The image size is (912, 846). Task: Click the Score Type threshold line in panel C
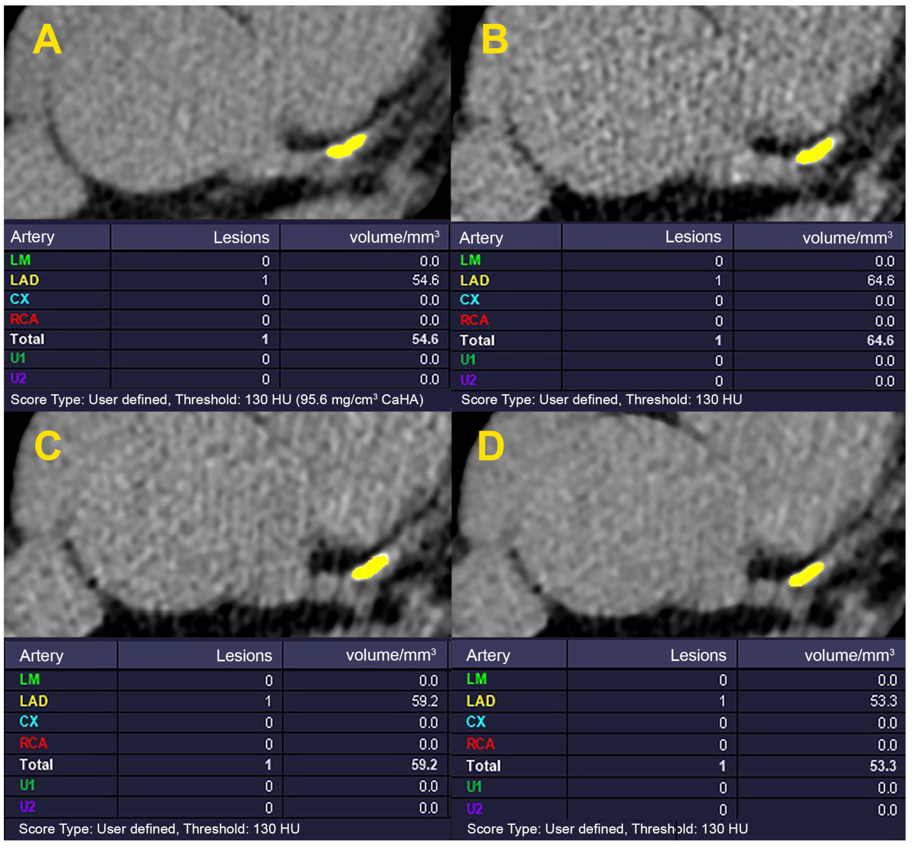coord(159,829)
